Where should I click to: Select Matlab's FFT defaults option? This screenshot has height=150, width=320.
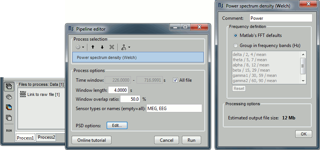236,35
